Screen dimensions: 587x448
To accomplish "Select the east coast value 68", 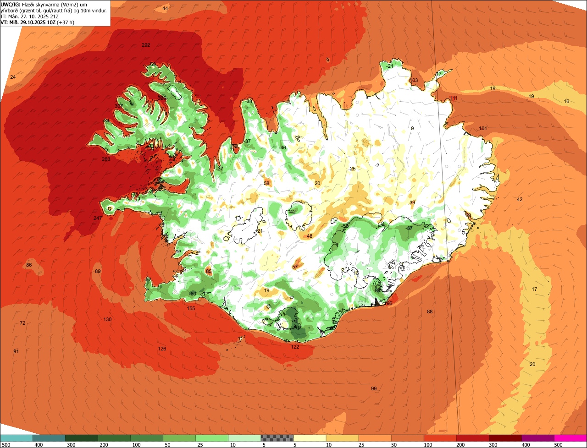I will click(x=468, y=215).
